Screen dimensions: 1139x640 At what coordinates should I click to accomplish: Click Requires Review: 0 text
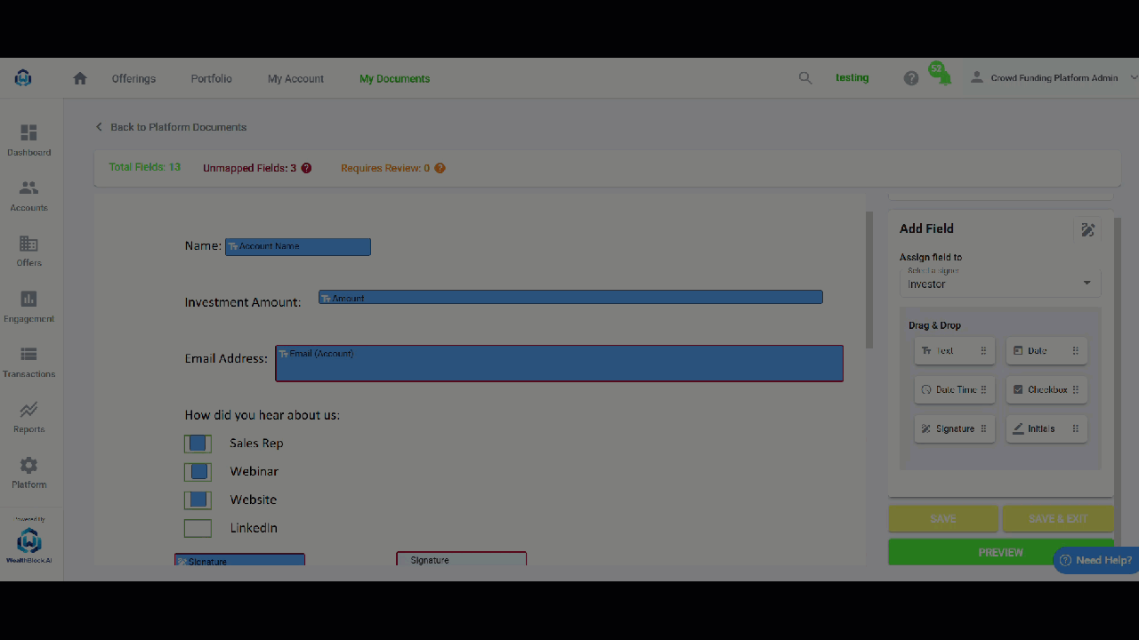pyautogui.click(x=385, y=168)
